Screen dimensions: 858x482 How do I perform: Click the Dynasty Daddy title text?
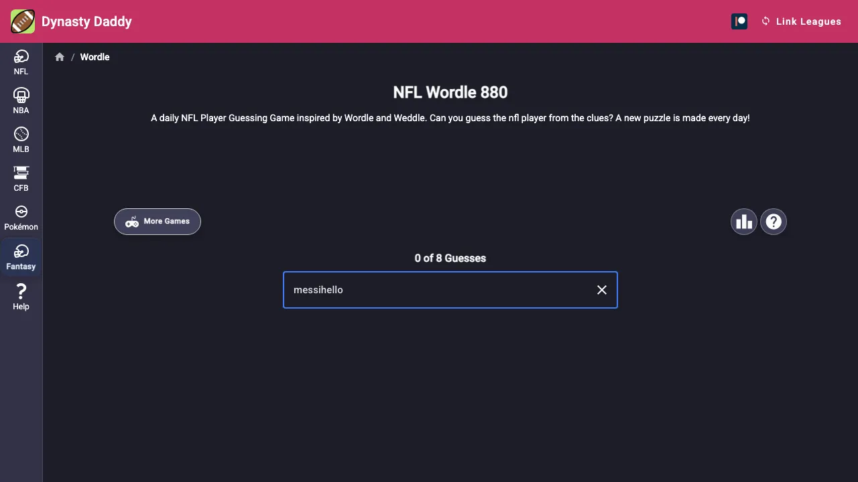click(86, 21)
